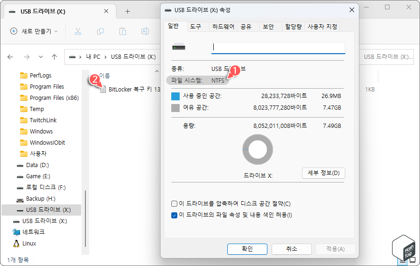
Task: Go forward with the right arrow button
Action: point(27,57)
